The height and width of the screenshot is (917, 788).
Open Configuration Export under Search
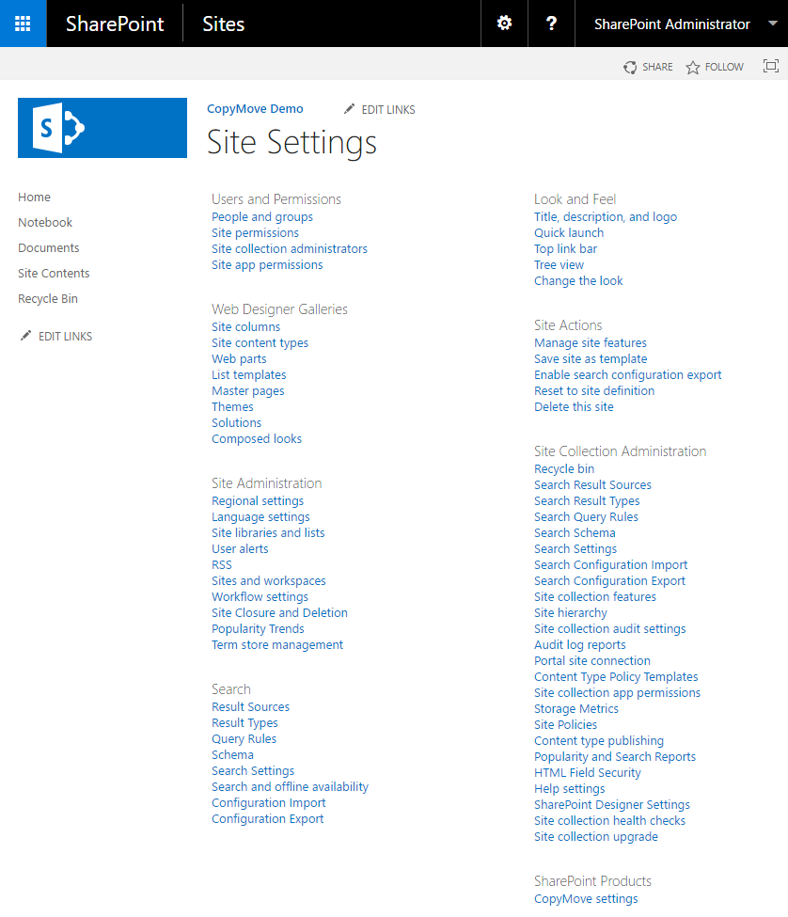click(267, 818)
